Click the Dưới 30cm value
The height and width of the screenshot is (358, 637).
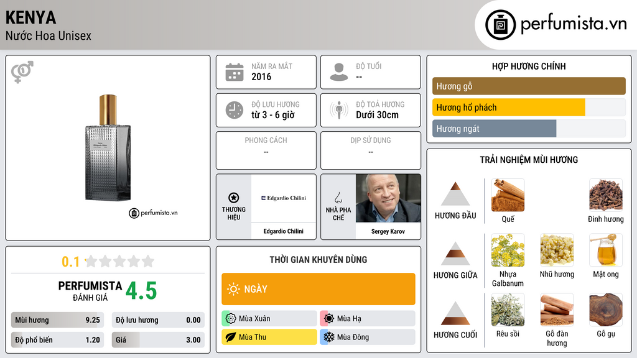378,115
